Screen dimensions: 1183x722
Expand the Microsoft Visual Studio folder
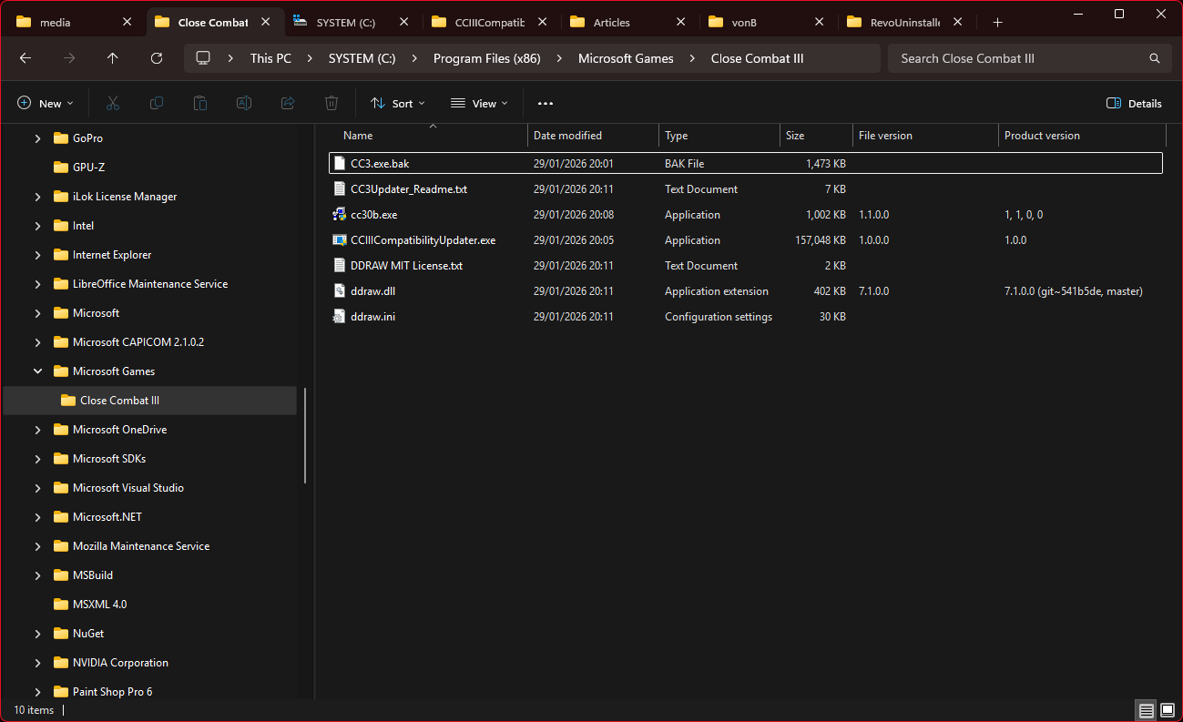coord(37,488)
